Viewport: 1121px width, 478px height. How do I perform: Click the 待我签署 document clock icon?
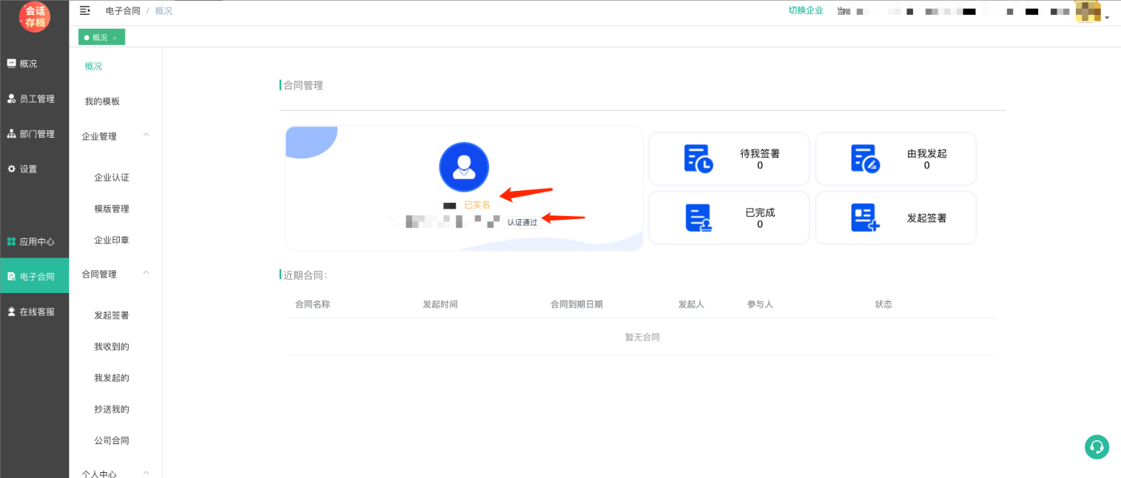point(698,159)
